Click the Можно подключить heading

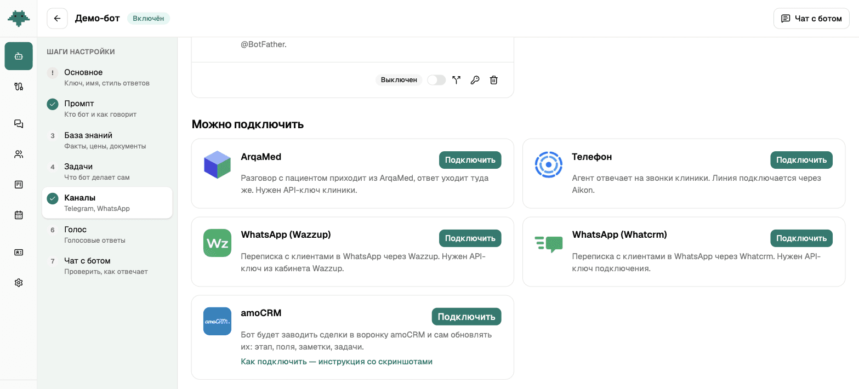coord(248,124)
